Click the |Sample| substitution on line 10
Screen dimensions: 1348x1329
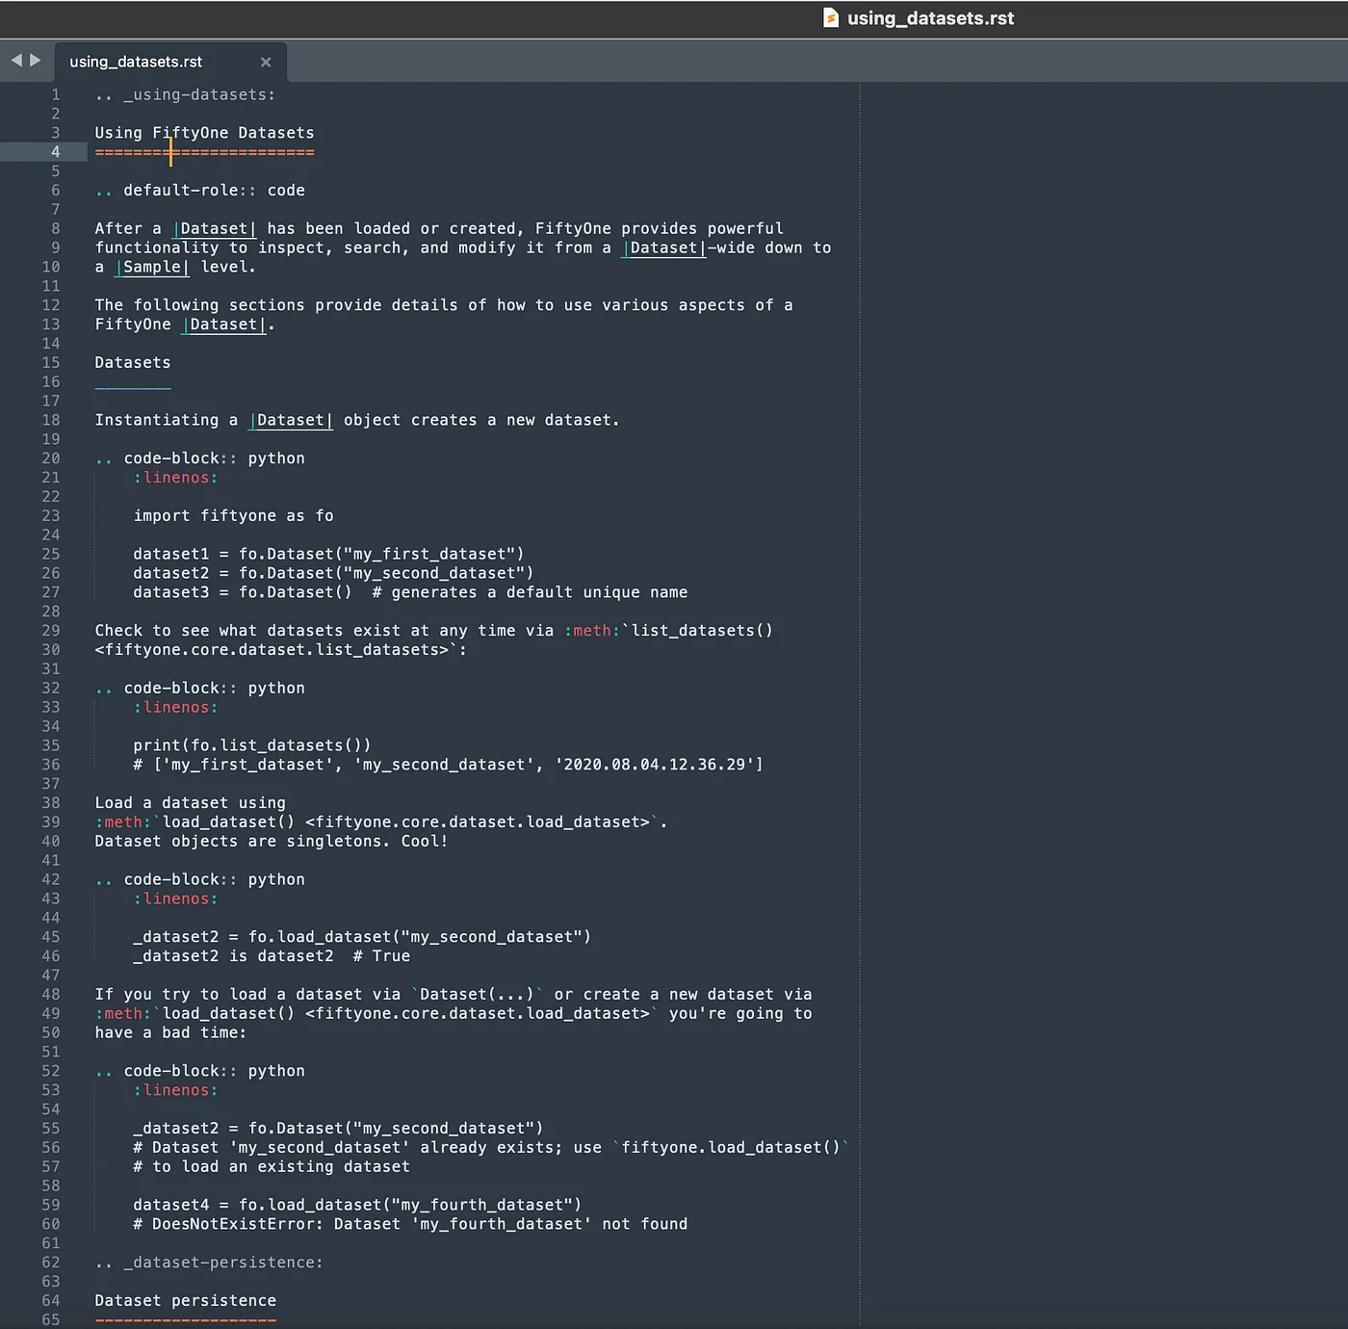pos(152,267)
